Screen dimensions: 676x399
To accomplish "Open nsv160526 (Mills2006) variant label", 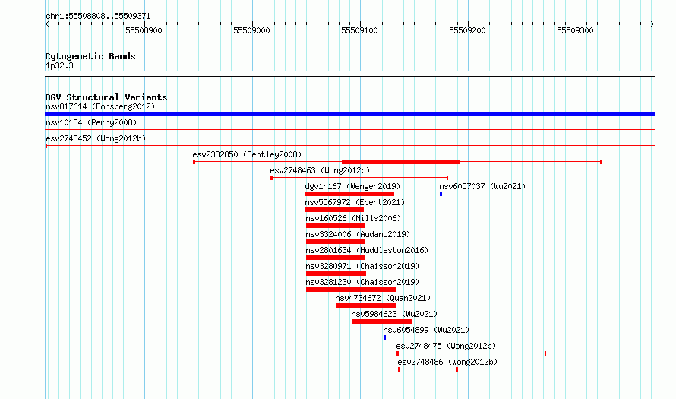I will 353,218.
